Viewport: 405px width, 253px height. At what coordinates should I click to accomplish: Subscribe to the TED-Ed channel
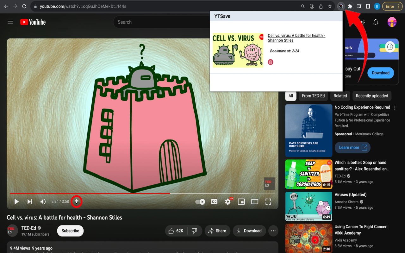point(70,231)
